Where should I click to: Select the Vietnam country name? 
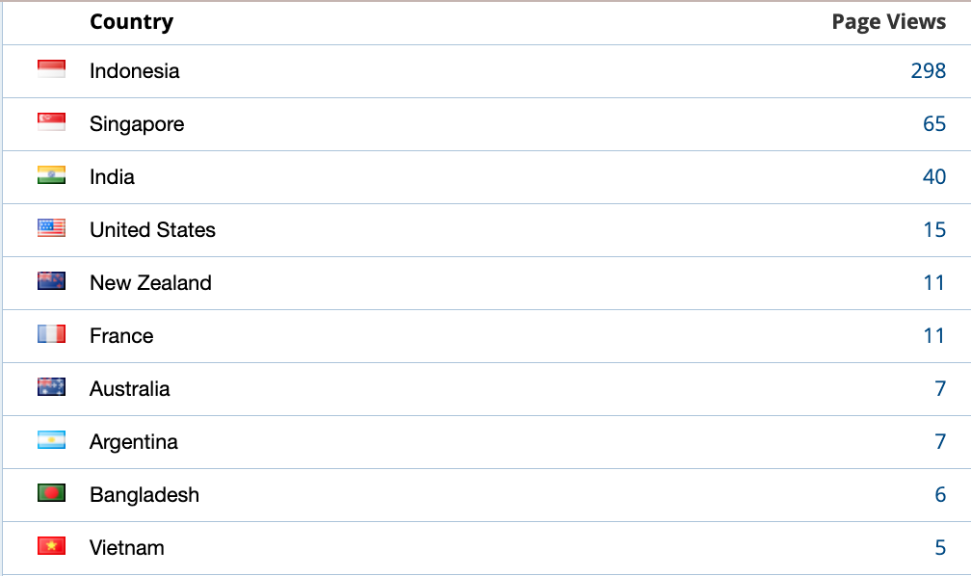[x=127, y=547]
